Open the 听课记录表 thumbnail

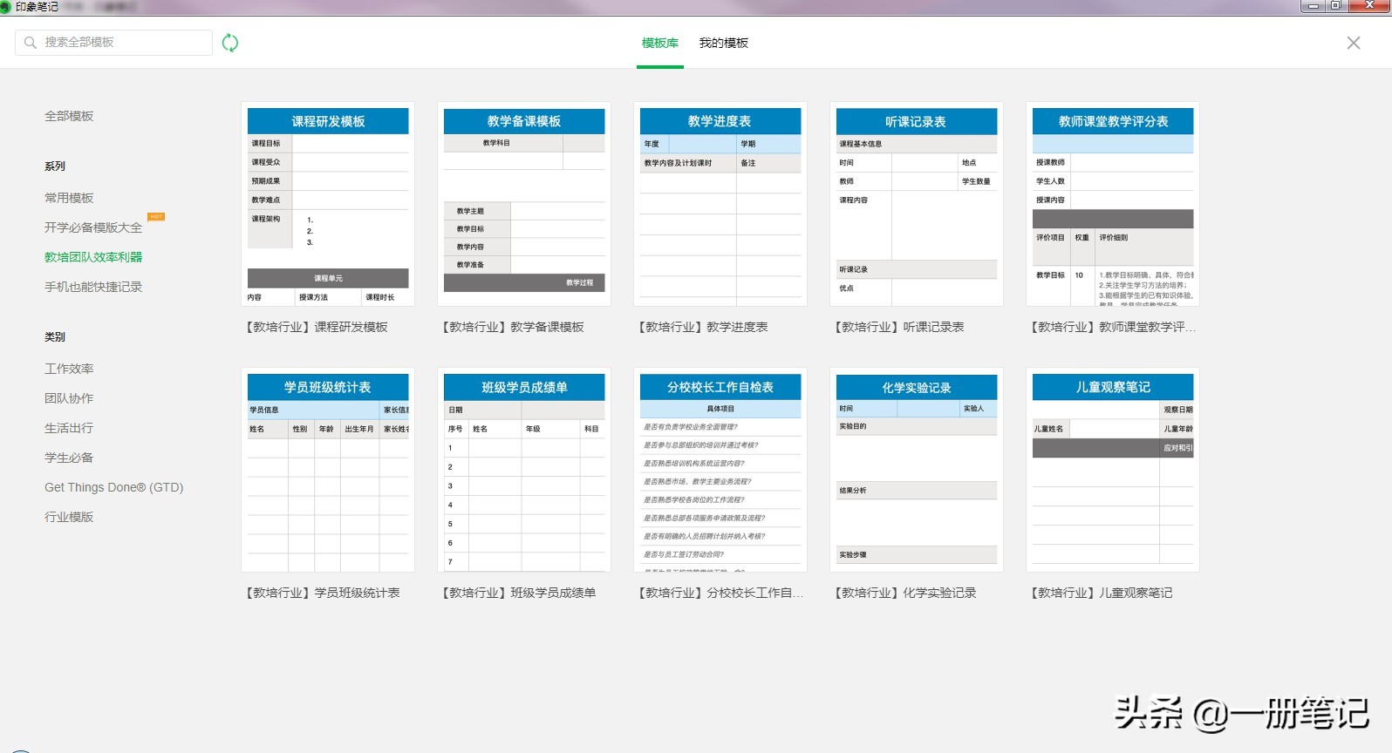point(917,204)
